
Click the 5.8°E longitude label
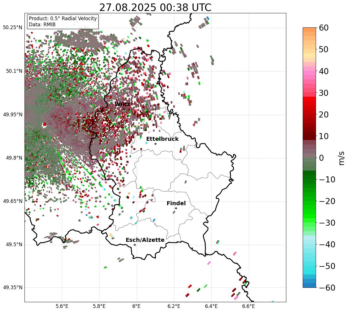(99, 306)
